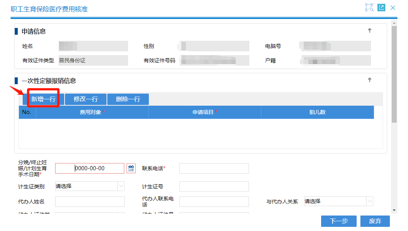Viewport: 408px width, 231px height.
Task: Click the 费用对象 column header
Action: (x=92, y=112)
